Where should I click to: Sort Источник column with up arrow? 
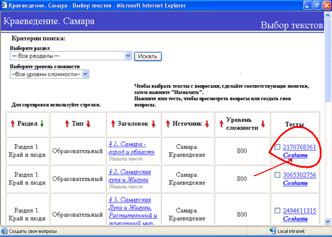coord(168,123)
